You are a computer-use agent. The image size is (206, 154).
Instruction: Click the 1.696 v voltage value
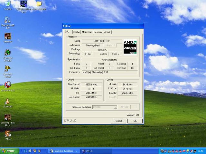coord(115,54)
